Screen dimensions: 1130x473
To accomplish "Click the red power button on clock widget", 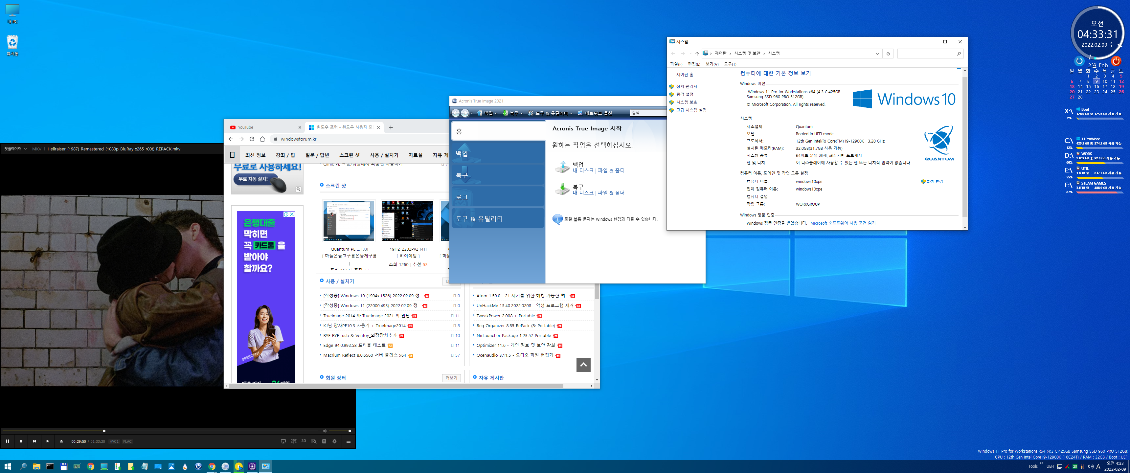I will 1116,61.
